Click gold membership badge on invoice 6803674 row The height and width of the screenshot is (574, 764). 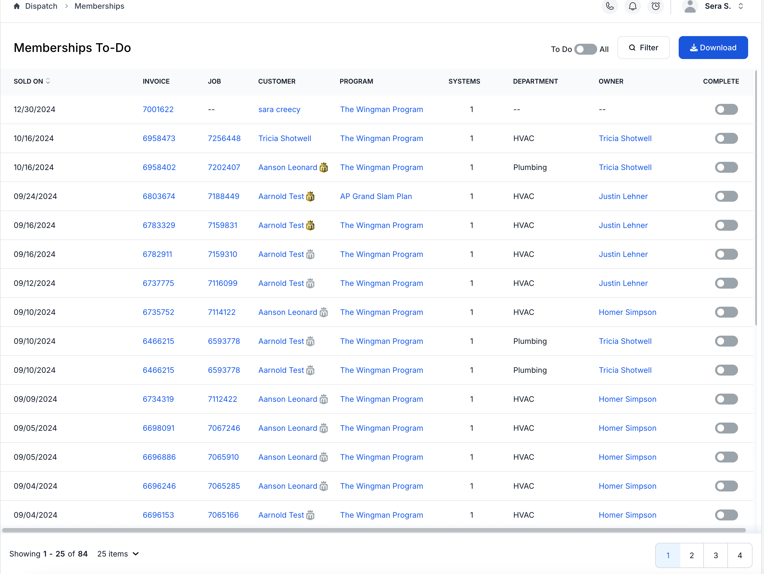coord(310,197)
